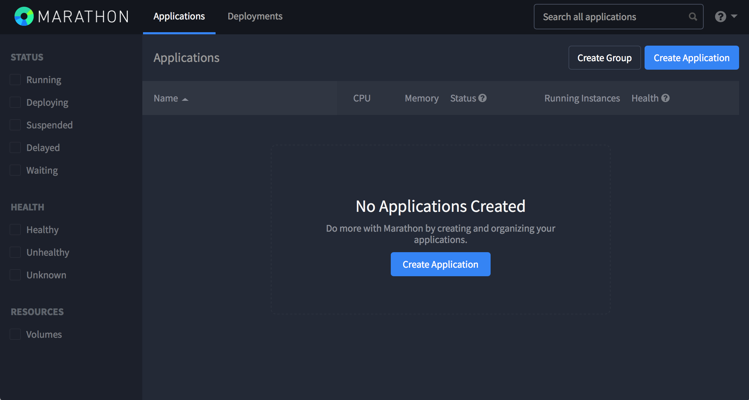
Task: Click the Create Group button
Action: [x=604, y=57]
